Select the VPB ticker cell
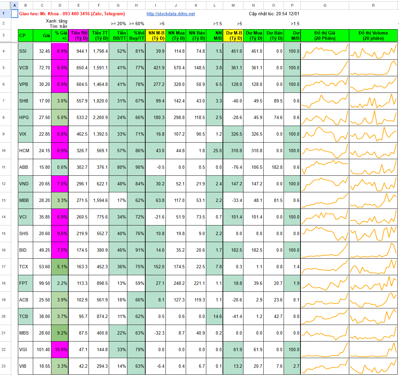 click(26, 84)
